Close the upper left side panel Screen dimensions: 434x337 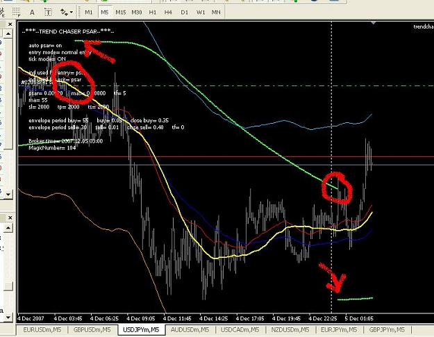click(10, 24)
